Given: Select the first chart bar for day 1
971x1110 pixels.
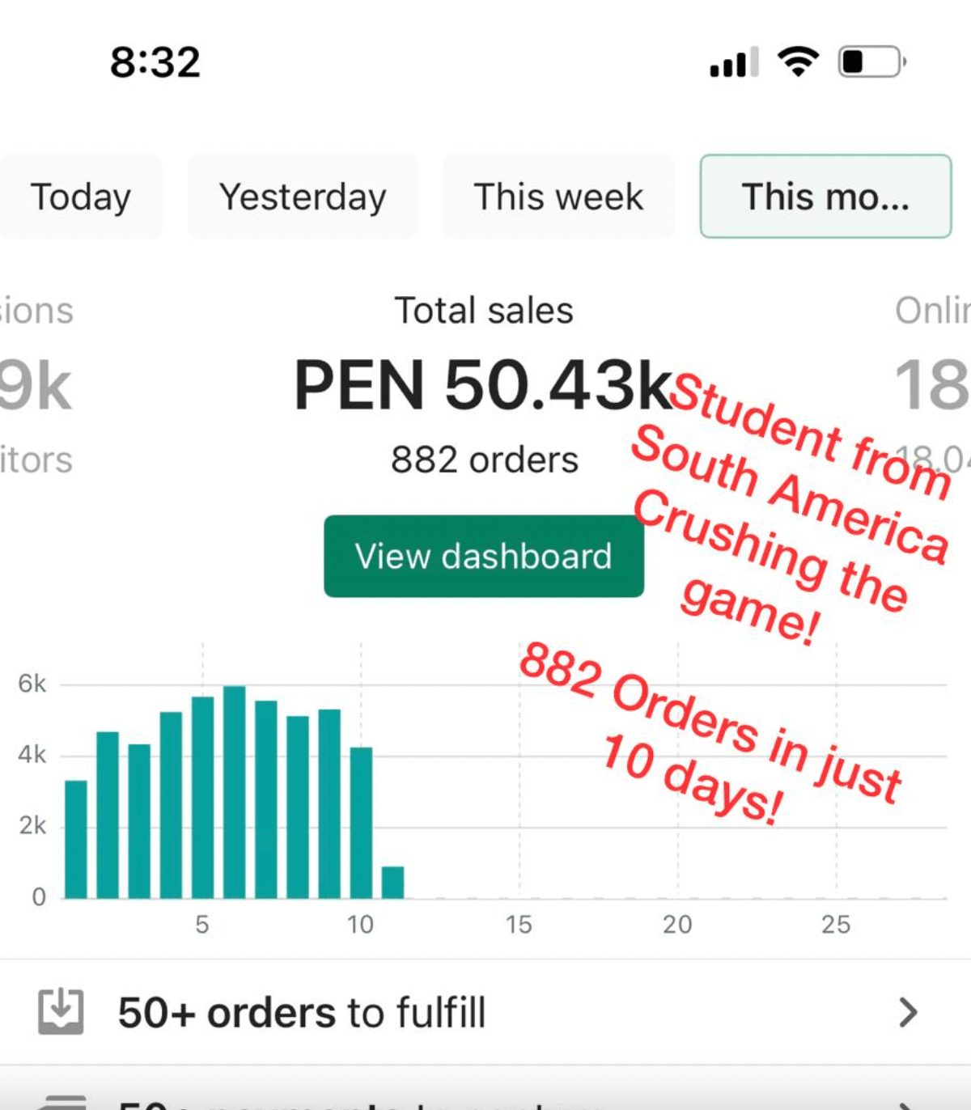Looking at the screenshot, I should tap(76, 839).
